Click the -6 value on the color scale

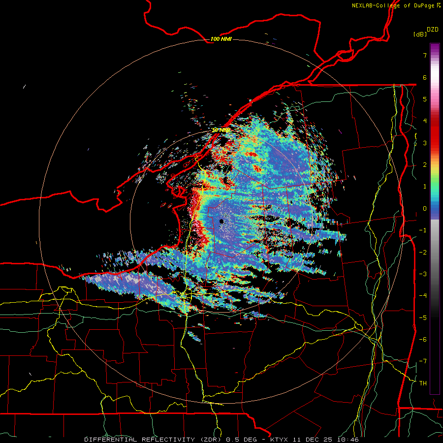(x=423, y=340)
